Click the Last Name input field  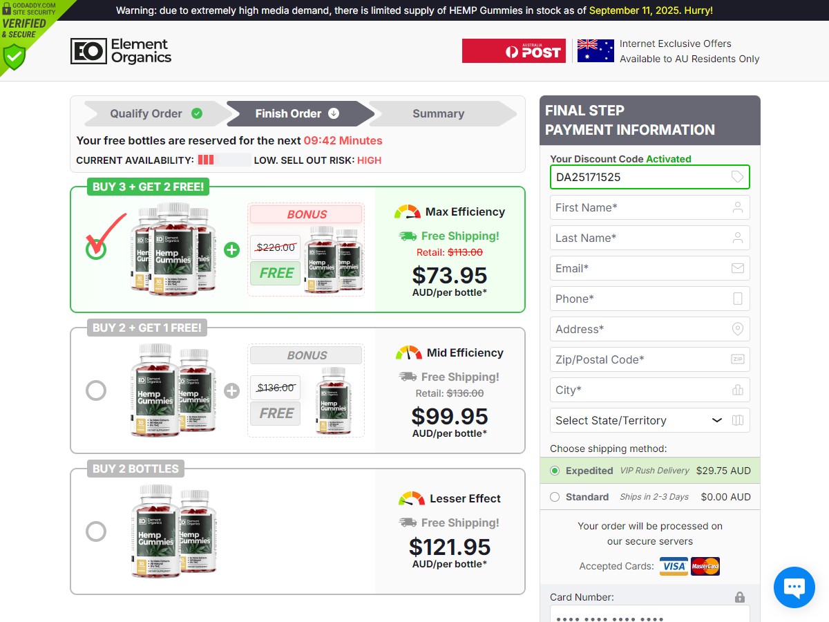click(x=650, y=238)
